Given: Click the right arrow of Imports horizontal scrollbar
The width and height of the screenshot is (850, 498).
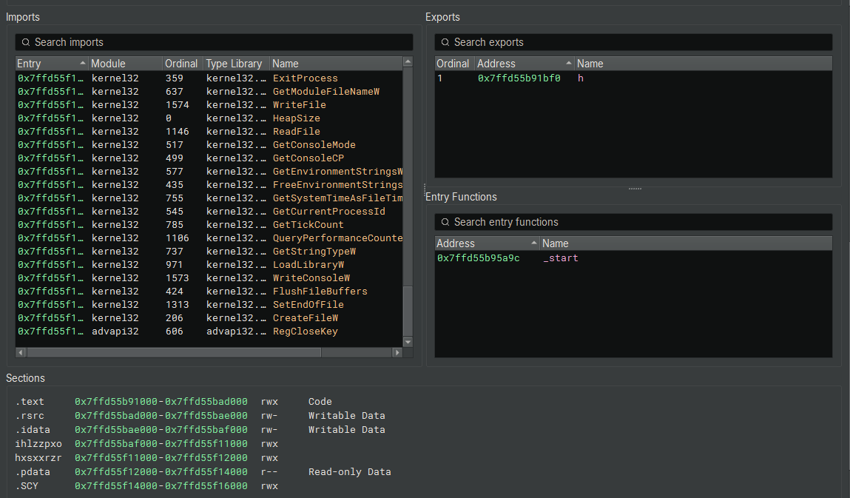Looking at the screenshot, I should [397, 353].
